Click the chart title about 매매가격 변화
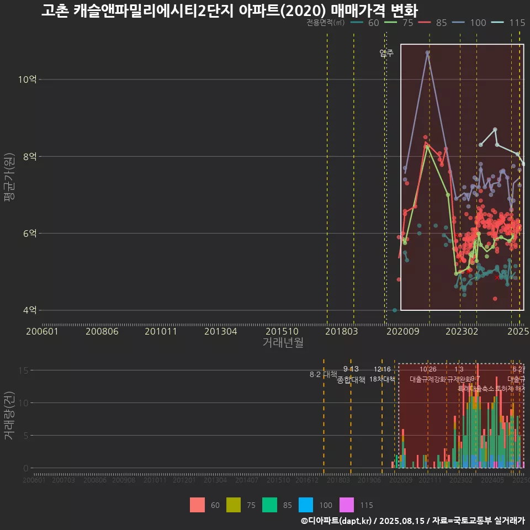This screenshot has width=530, height=530. tap(230, 10)
